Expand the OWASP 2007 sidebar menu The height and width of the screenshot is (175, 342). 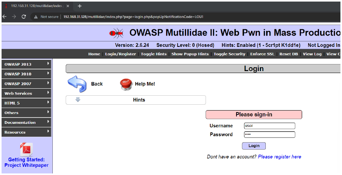click(27, 84)
